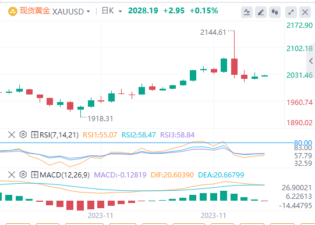Click the 2031.46 price axis label
The image size is (315, 225).
tap(299, 75)
